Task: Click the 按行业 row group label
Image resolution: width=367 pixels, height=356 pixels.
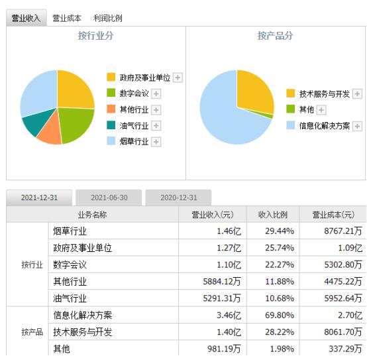Action: coord(32,265)
